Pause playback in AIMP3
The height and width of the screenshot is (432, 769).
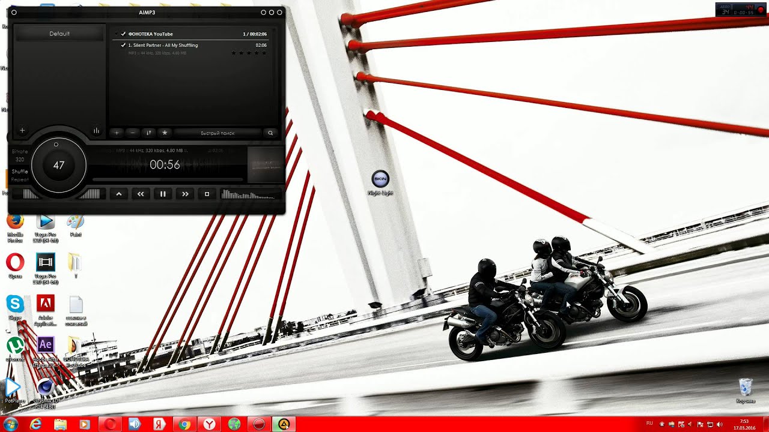click(x=163, y=194)
